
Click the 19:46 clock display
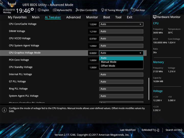pos(23,11)
